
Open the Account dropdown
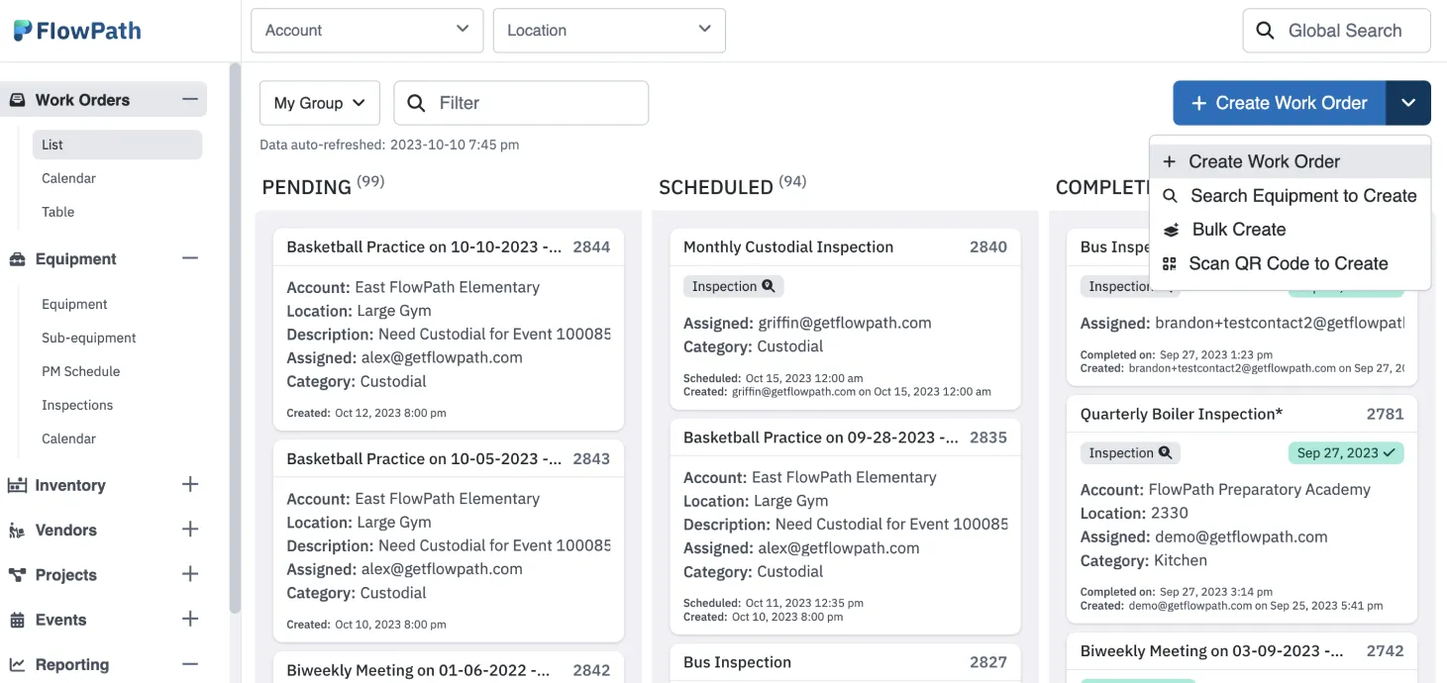(366, 30)
